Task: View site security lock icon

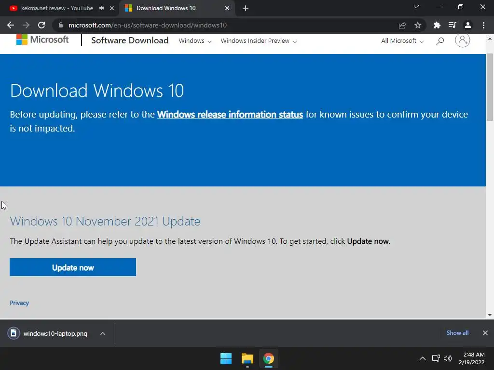Action: pyautogui.click(x=61, y=25)
